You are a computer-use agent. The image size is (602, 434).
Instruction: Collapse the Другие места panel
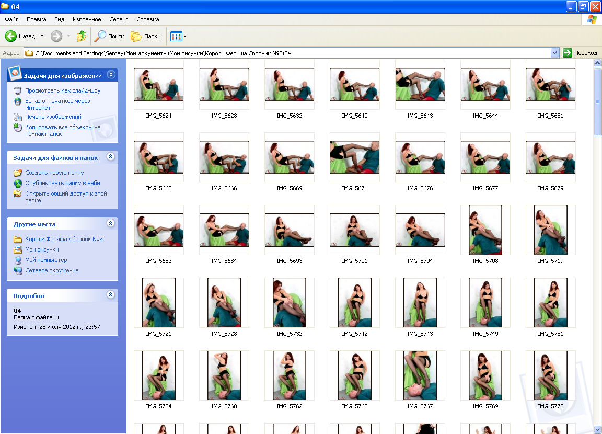point(111,223)
